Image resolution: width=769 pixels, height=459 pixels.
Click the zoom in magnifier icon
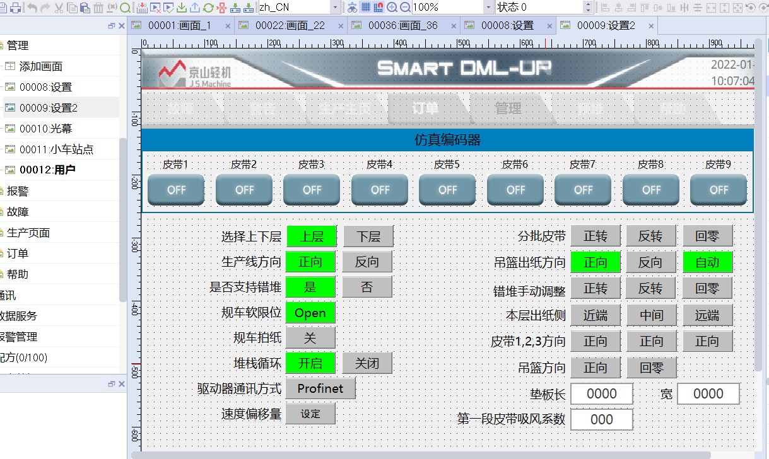[x=392, y=8]
